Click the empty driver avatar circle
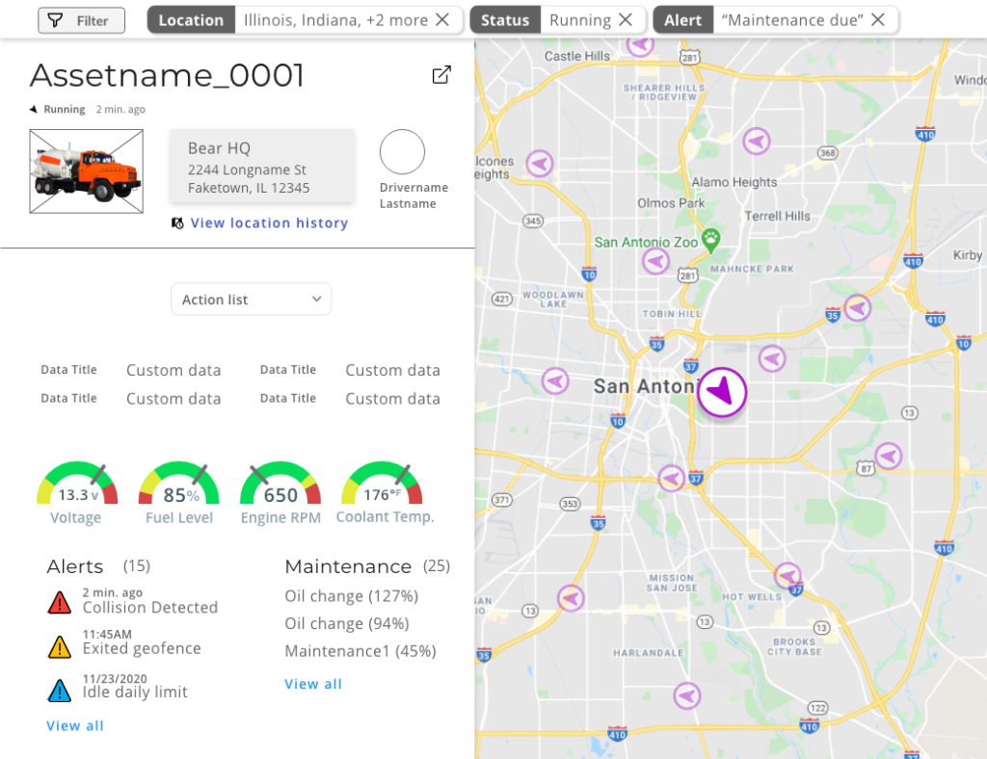This screenshot has height=759, width=987. pos(402,152)
